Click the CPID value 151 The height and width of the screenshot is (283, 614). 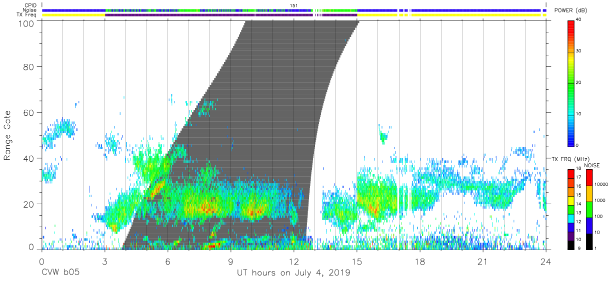coord(293,5)
